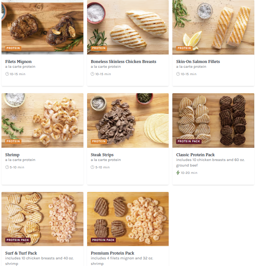258x266 pixels.
Task: Click the Steak Strips product photo with tortillas
Action: pyautogui.click(x=128, y=120)
